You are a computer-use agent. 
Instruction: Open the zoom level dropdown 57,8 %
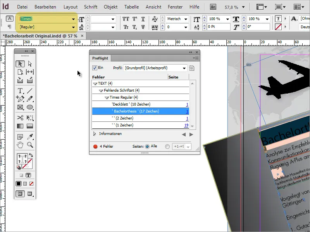point(243,7)
